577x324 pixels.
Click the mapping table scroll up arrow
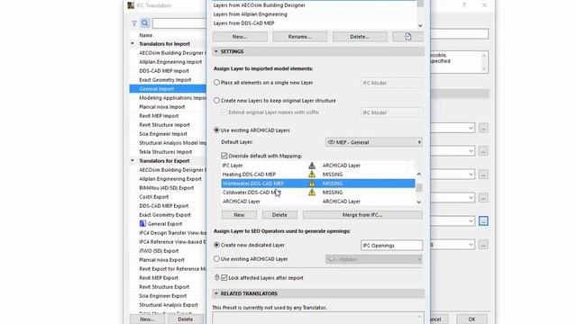(x=418, y=174)
